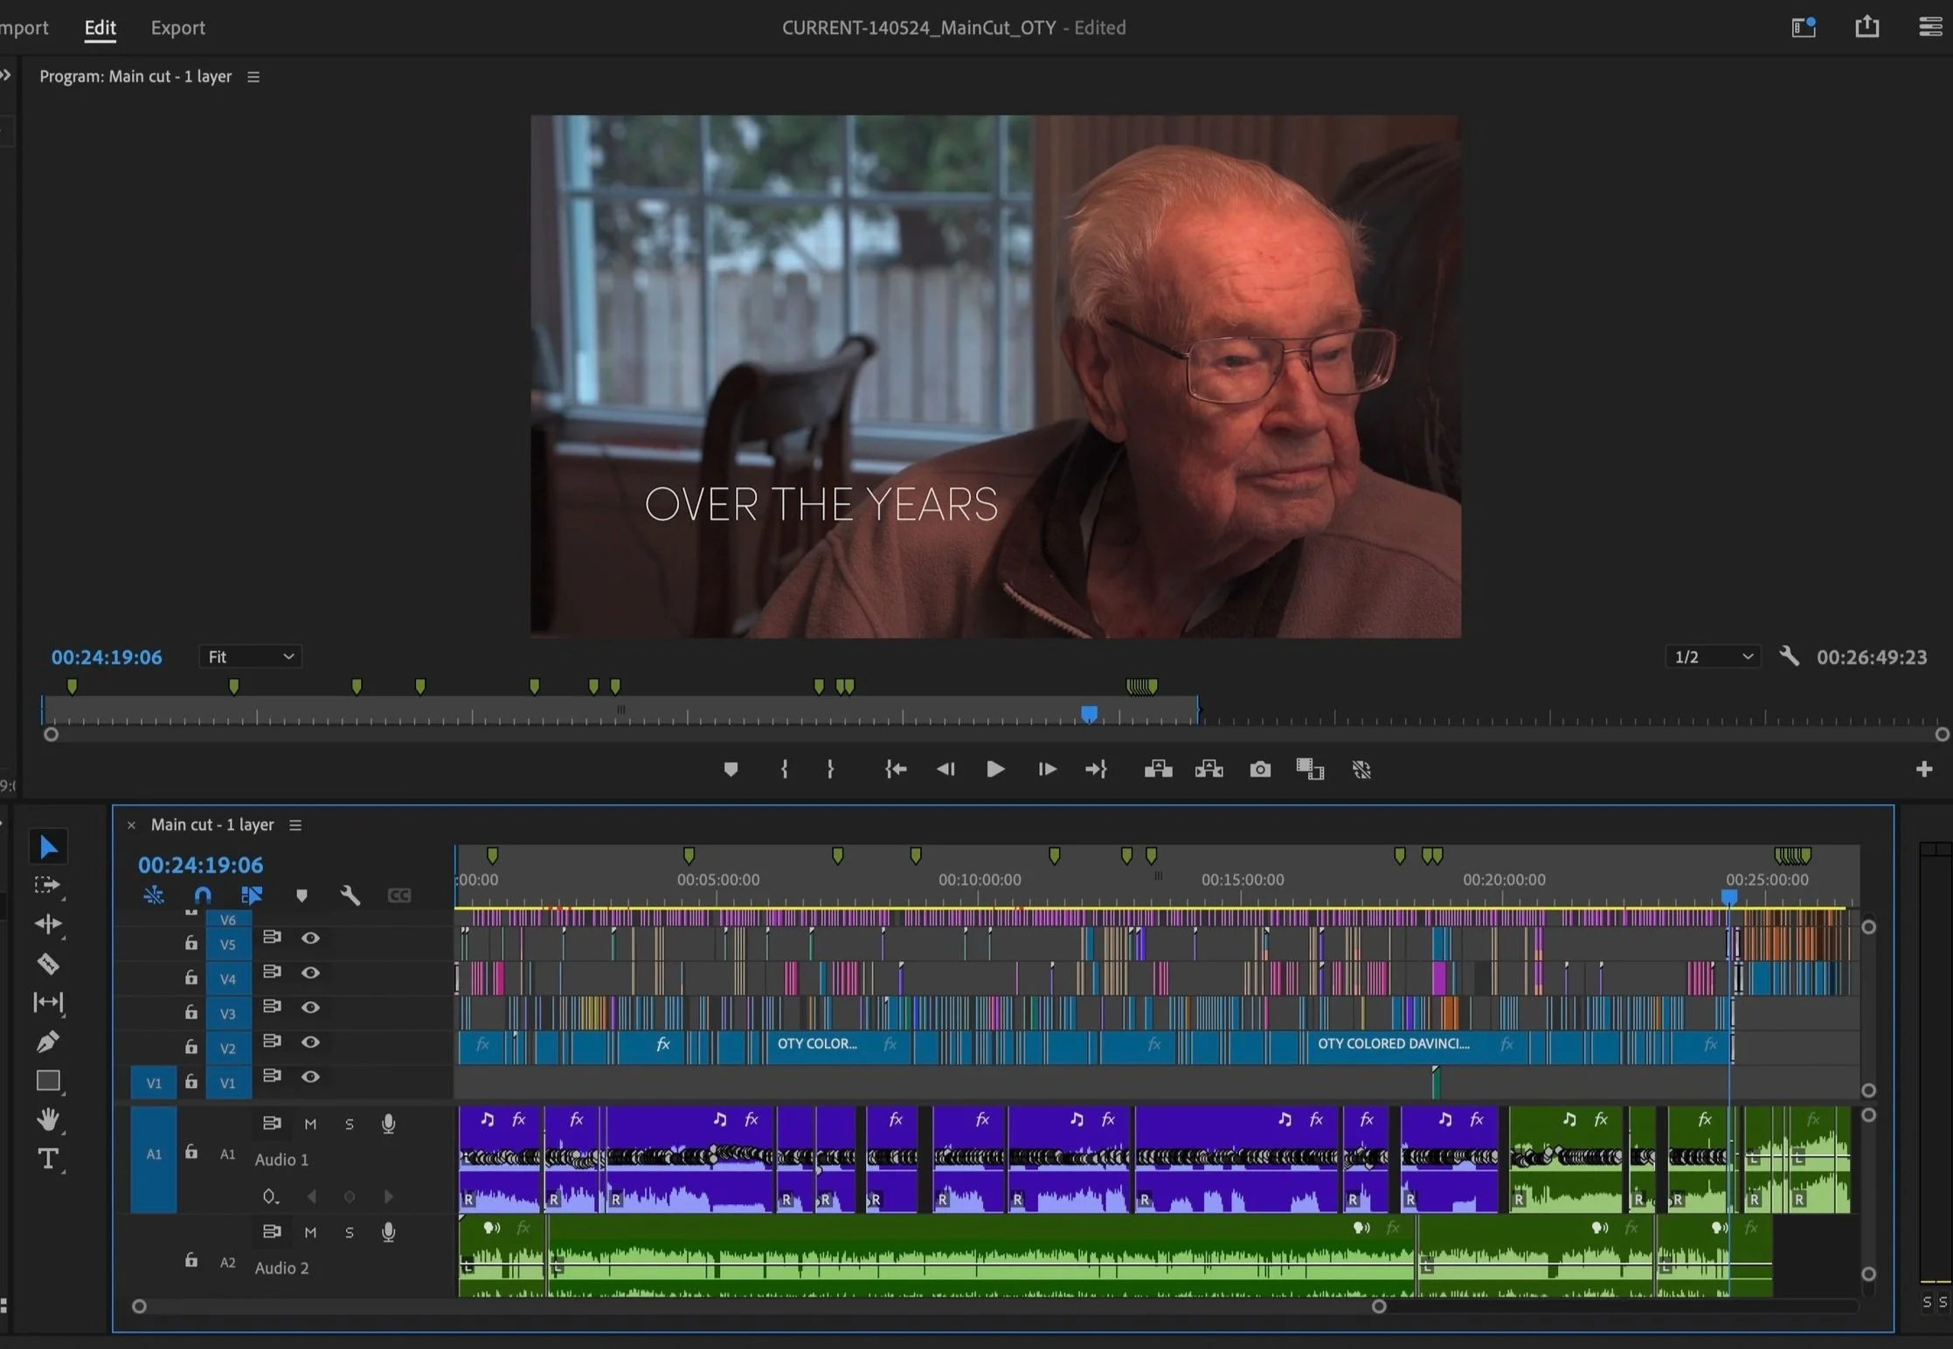Switch to the Export tab
The width and height of the screenshot is (1953, 1349).
click(x=177, y=28)
